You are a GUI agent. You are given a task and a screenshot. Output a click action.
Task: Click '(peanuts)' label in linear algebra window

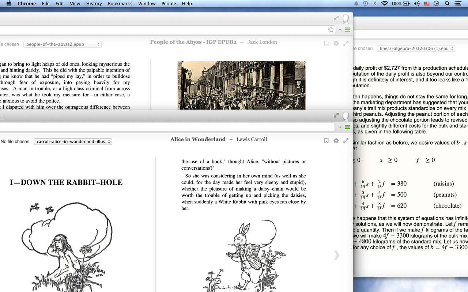pos(445,195)
